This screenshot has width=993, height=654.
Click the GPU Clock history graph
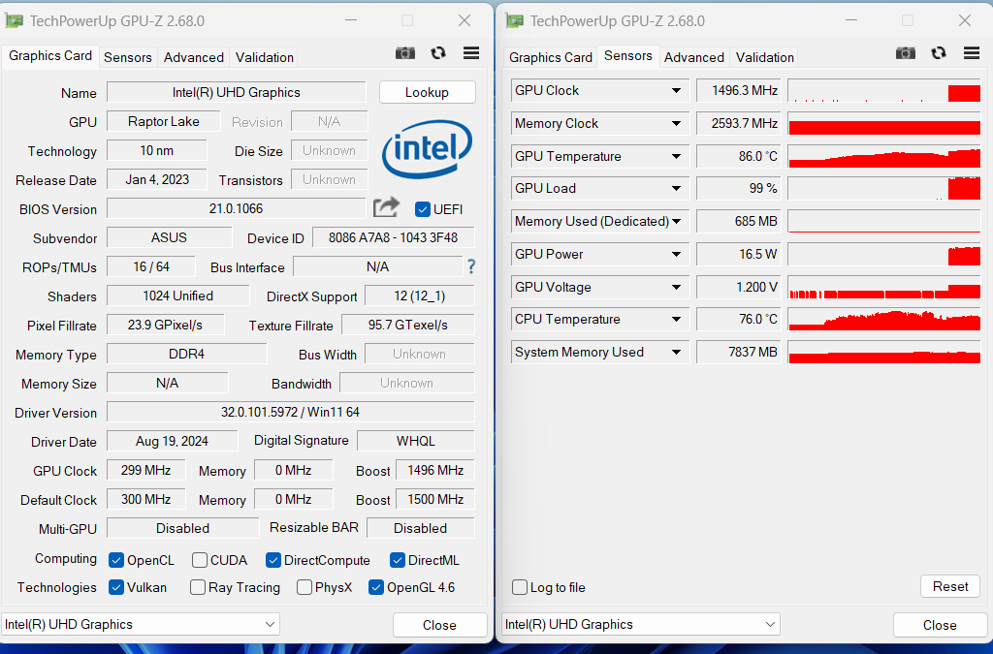pyautogui.click(x=884, y=90)
